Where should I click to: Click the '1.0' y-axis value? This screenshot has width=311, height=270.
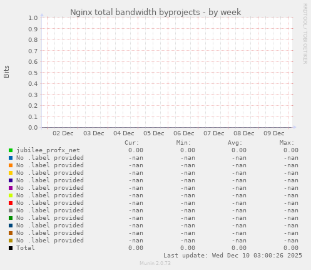33,18
